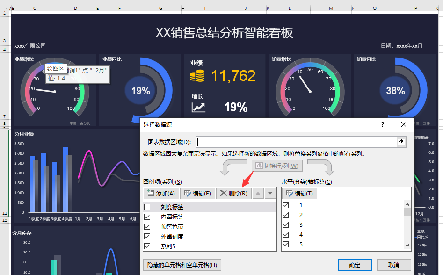Uncheck axis label 5 checkbox
The height and width of the screenshot is (275, 443).
(286, 245)
